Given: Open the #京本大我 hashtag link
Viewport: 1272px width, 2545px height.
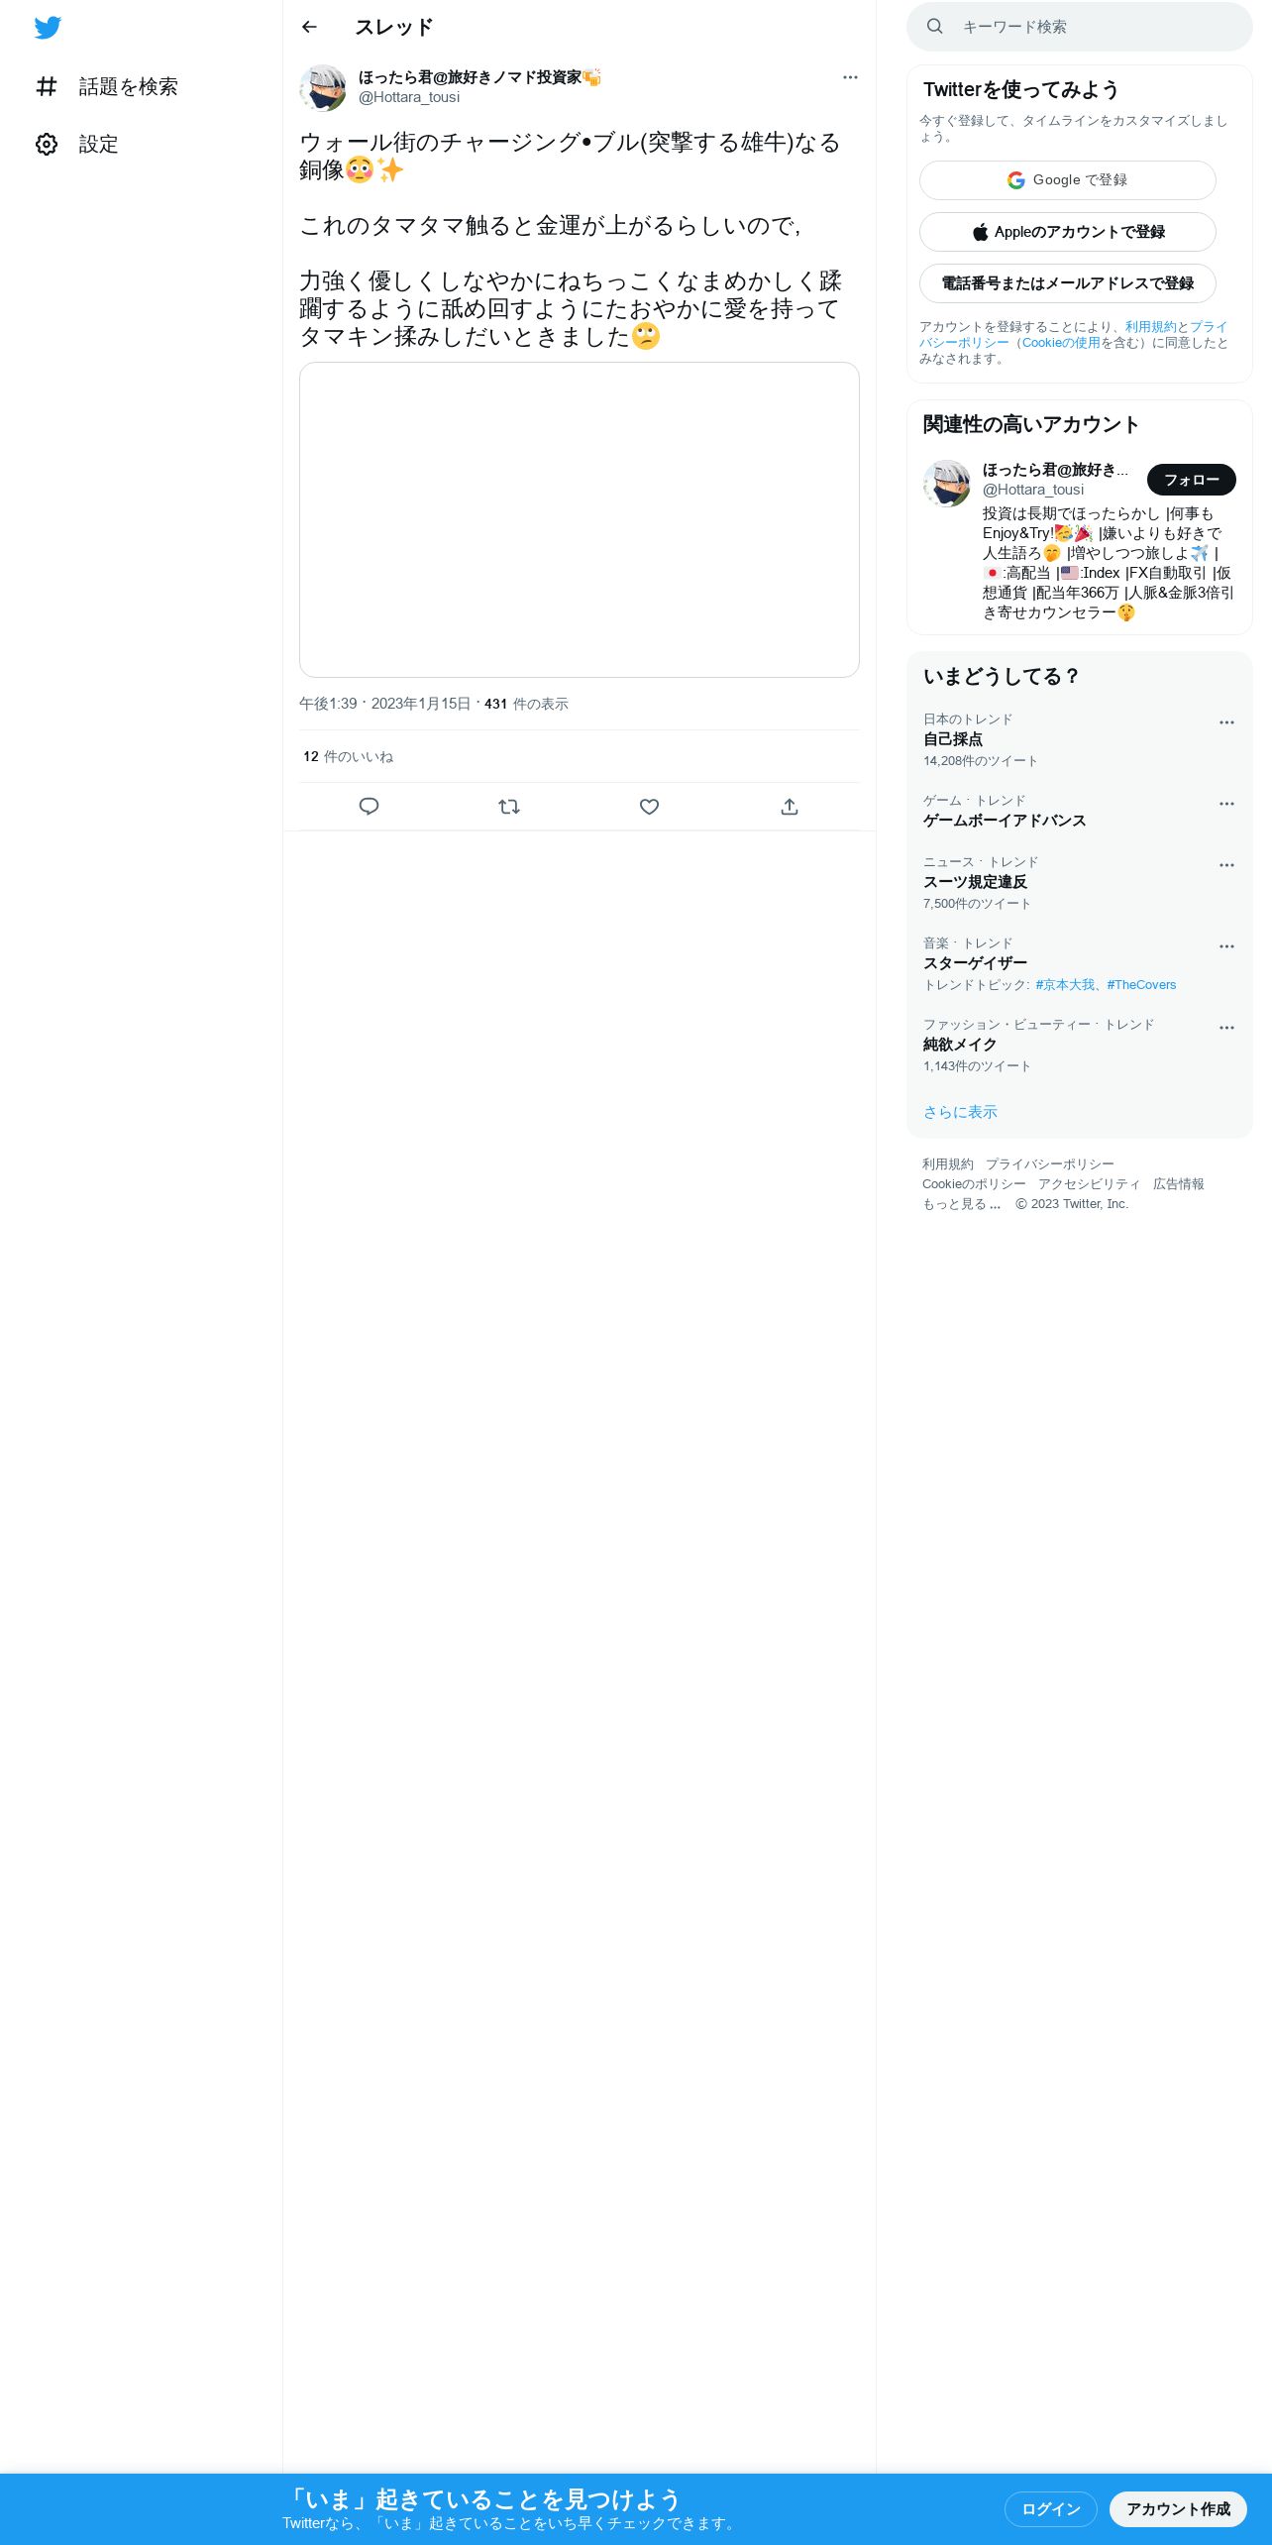Looking at the screenshot, I should pyautogui.click(x=1065, y=985).
